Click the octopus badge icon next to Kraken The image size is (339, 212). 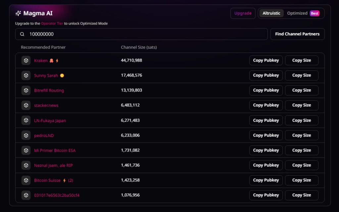(x=51, y=61)
